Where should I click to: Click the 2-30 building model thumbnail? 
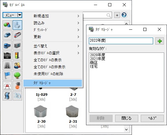(x=40, y=111)
